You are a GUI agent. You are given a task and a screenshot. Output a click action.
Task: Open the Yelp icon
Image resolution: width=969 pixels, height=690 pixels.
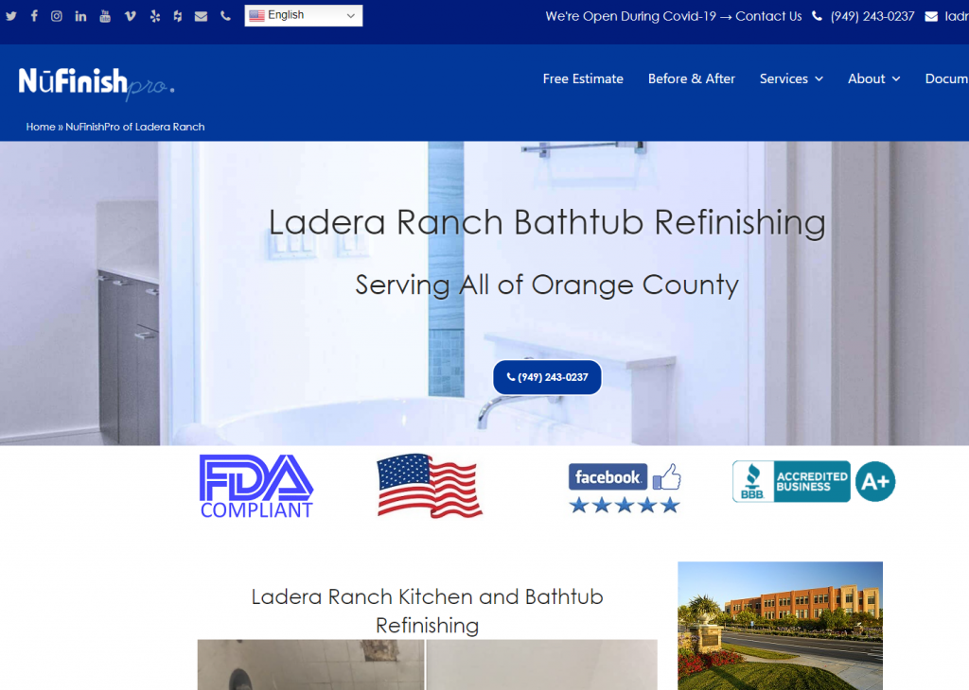coord(154,16)
